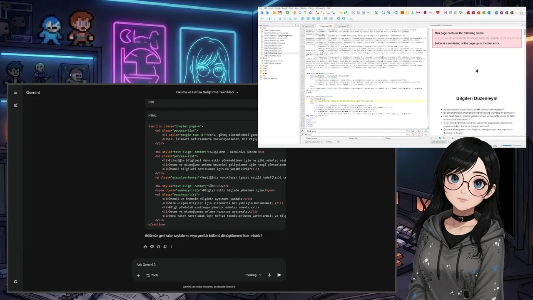Screen dimensions: 533x300
Task: Toggle Underline formatting in Sigil toolbar
Action: [x=280, y=19]
